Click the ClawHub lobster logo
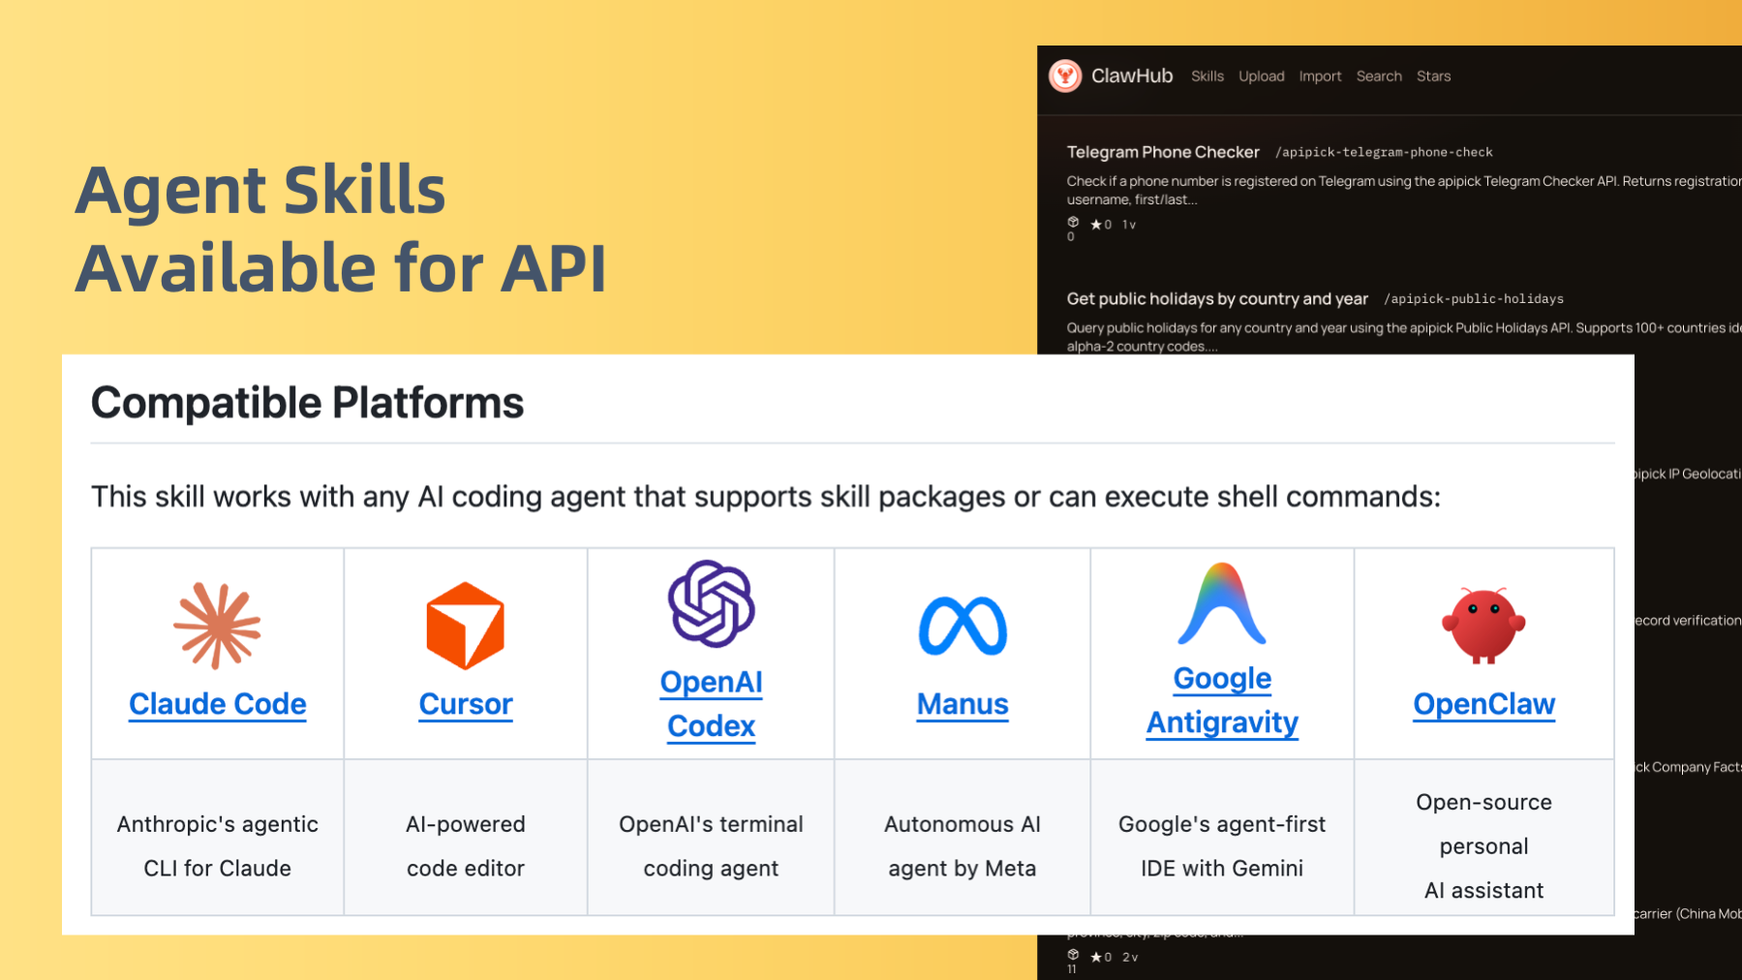 coord(1065,76)
